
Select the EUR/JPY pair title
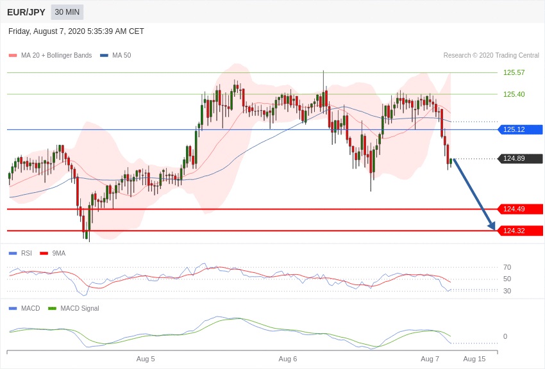click(26, 12)
